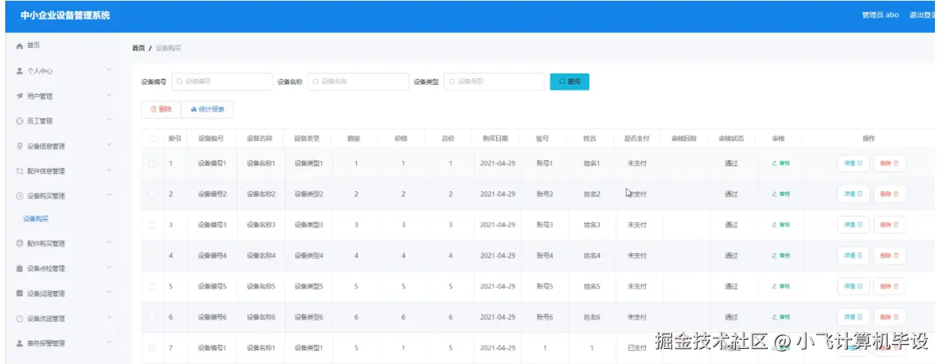Viewport: 941px width, 364px height.
Task: Tick the checkbox for row 设备编号3
Action: point(153,225)
